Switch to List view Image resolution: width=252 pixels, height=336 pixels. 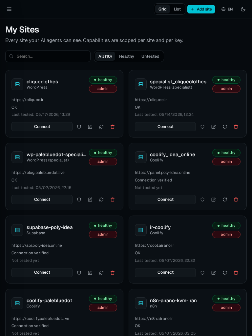(x=178, y=9)
